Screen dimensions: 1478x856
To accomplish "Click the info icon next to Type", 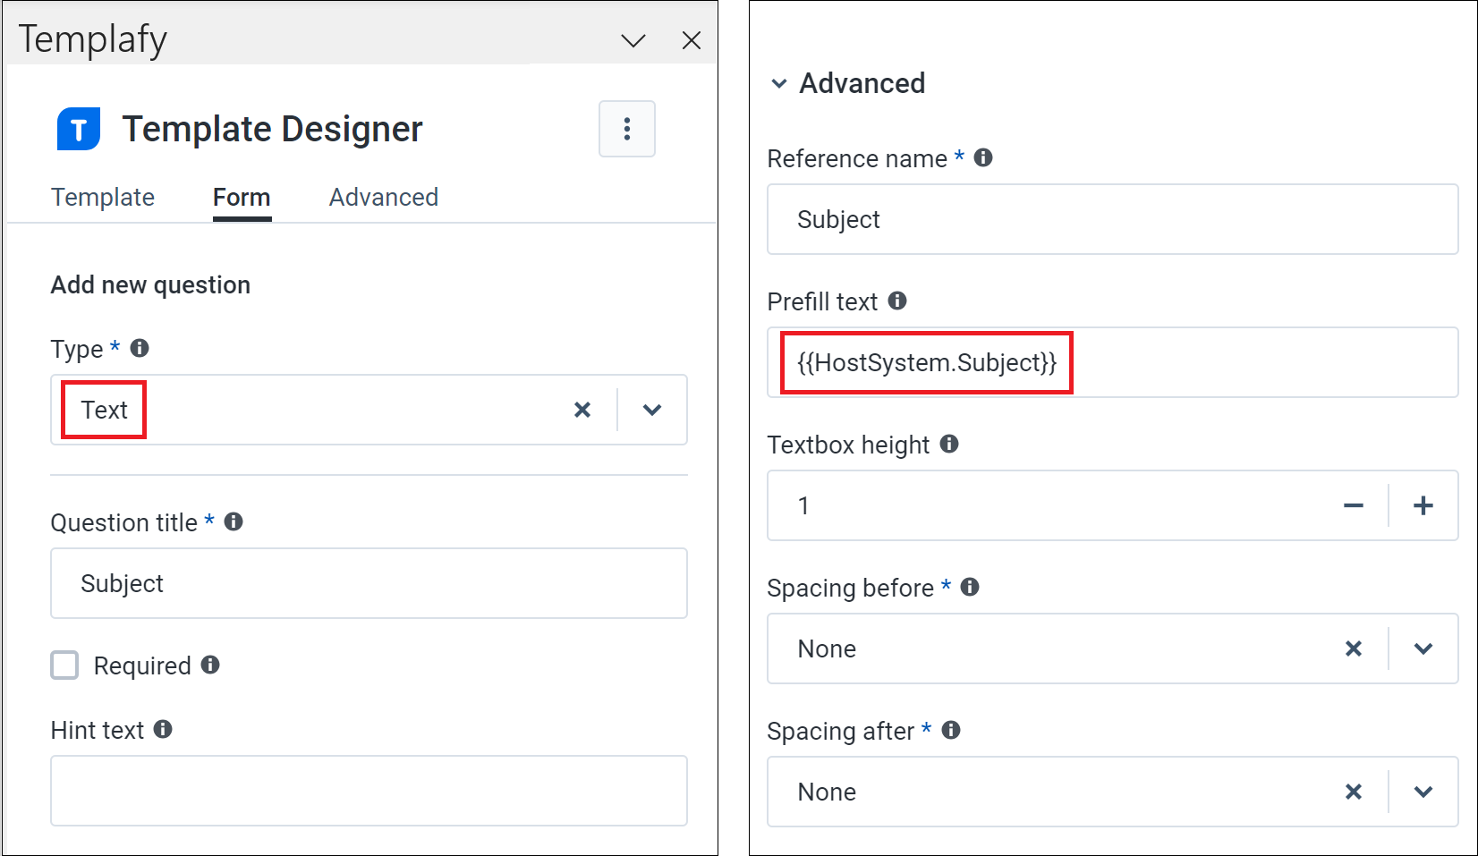I will click(140, 348).
